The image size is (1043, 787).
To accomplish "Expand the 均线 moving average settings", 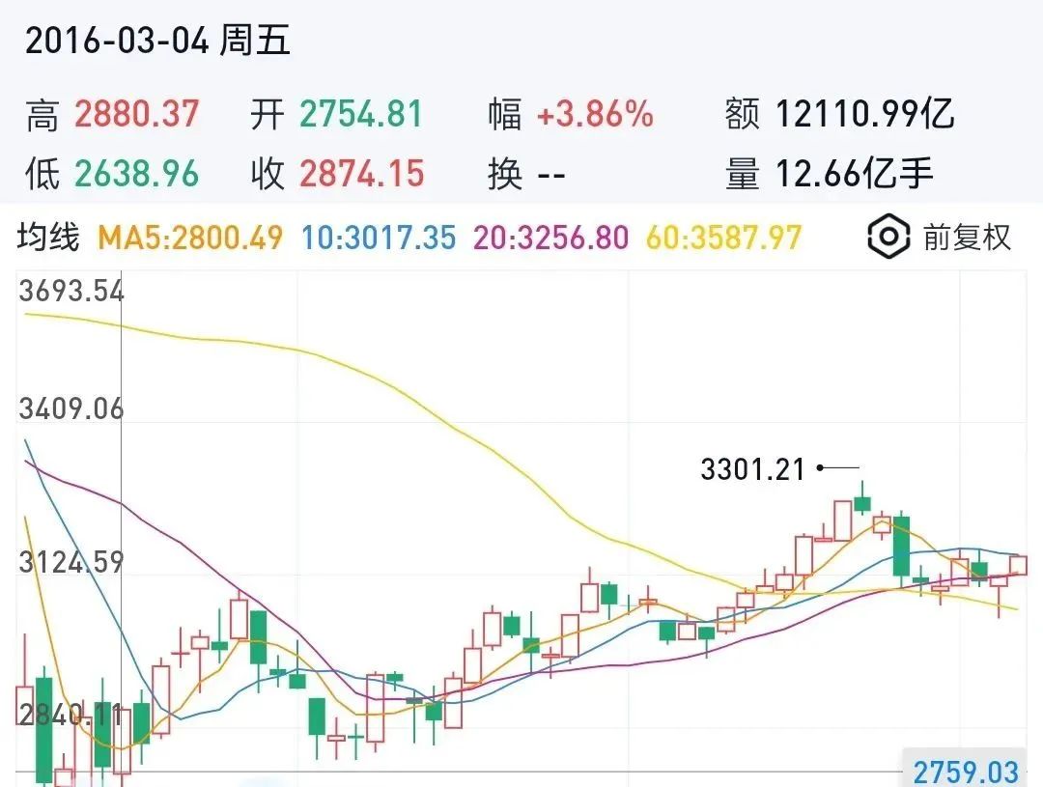I will point(48,238).
